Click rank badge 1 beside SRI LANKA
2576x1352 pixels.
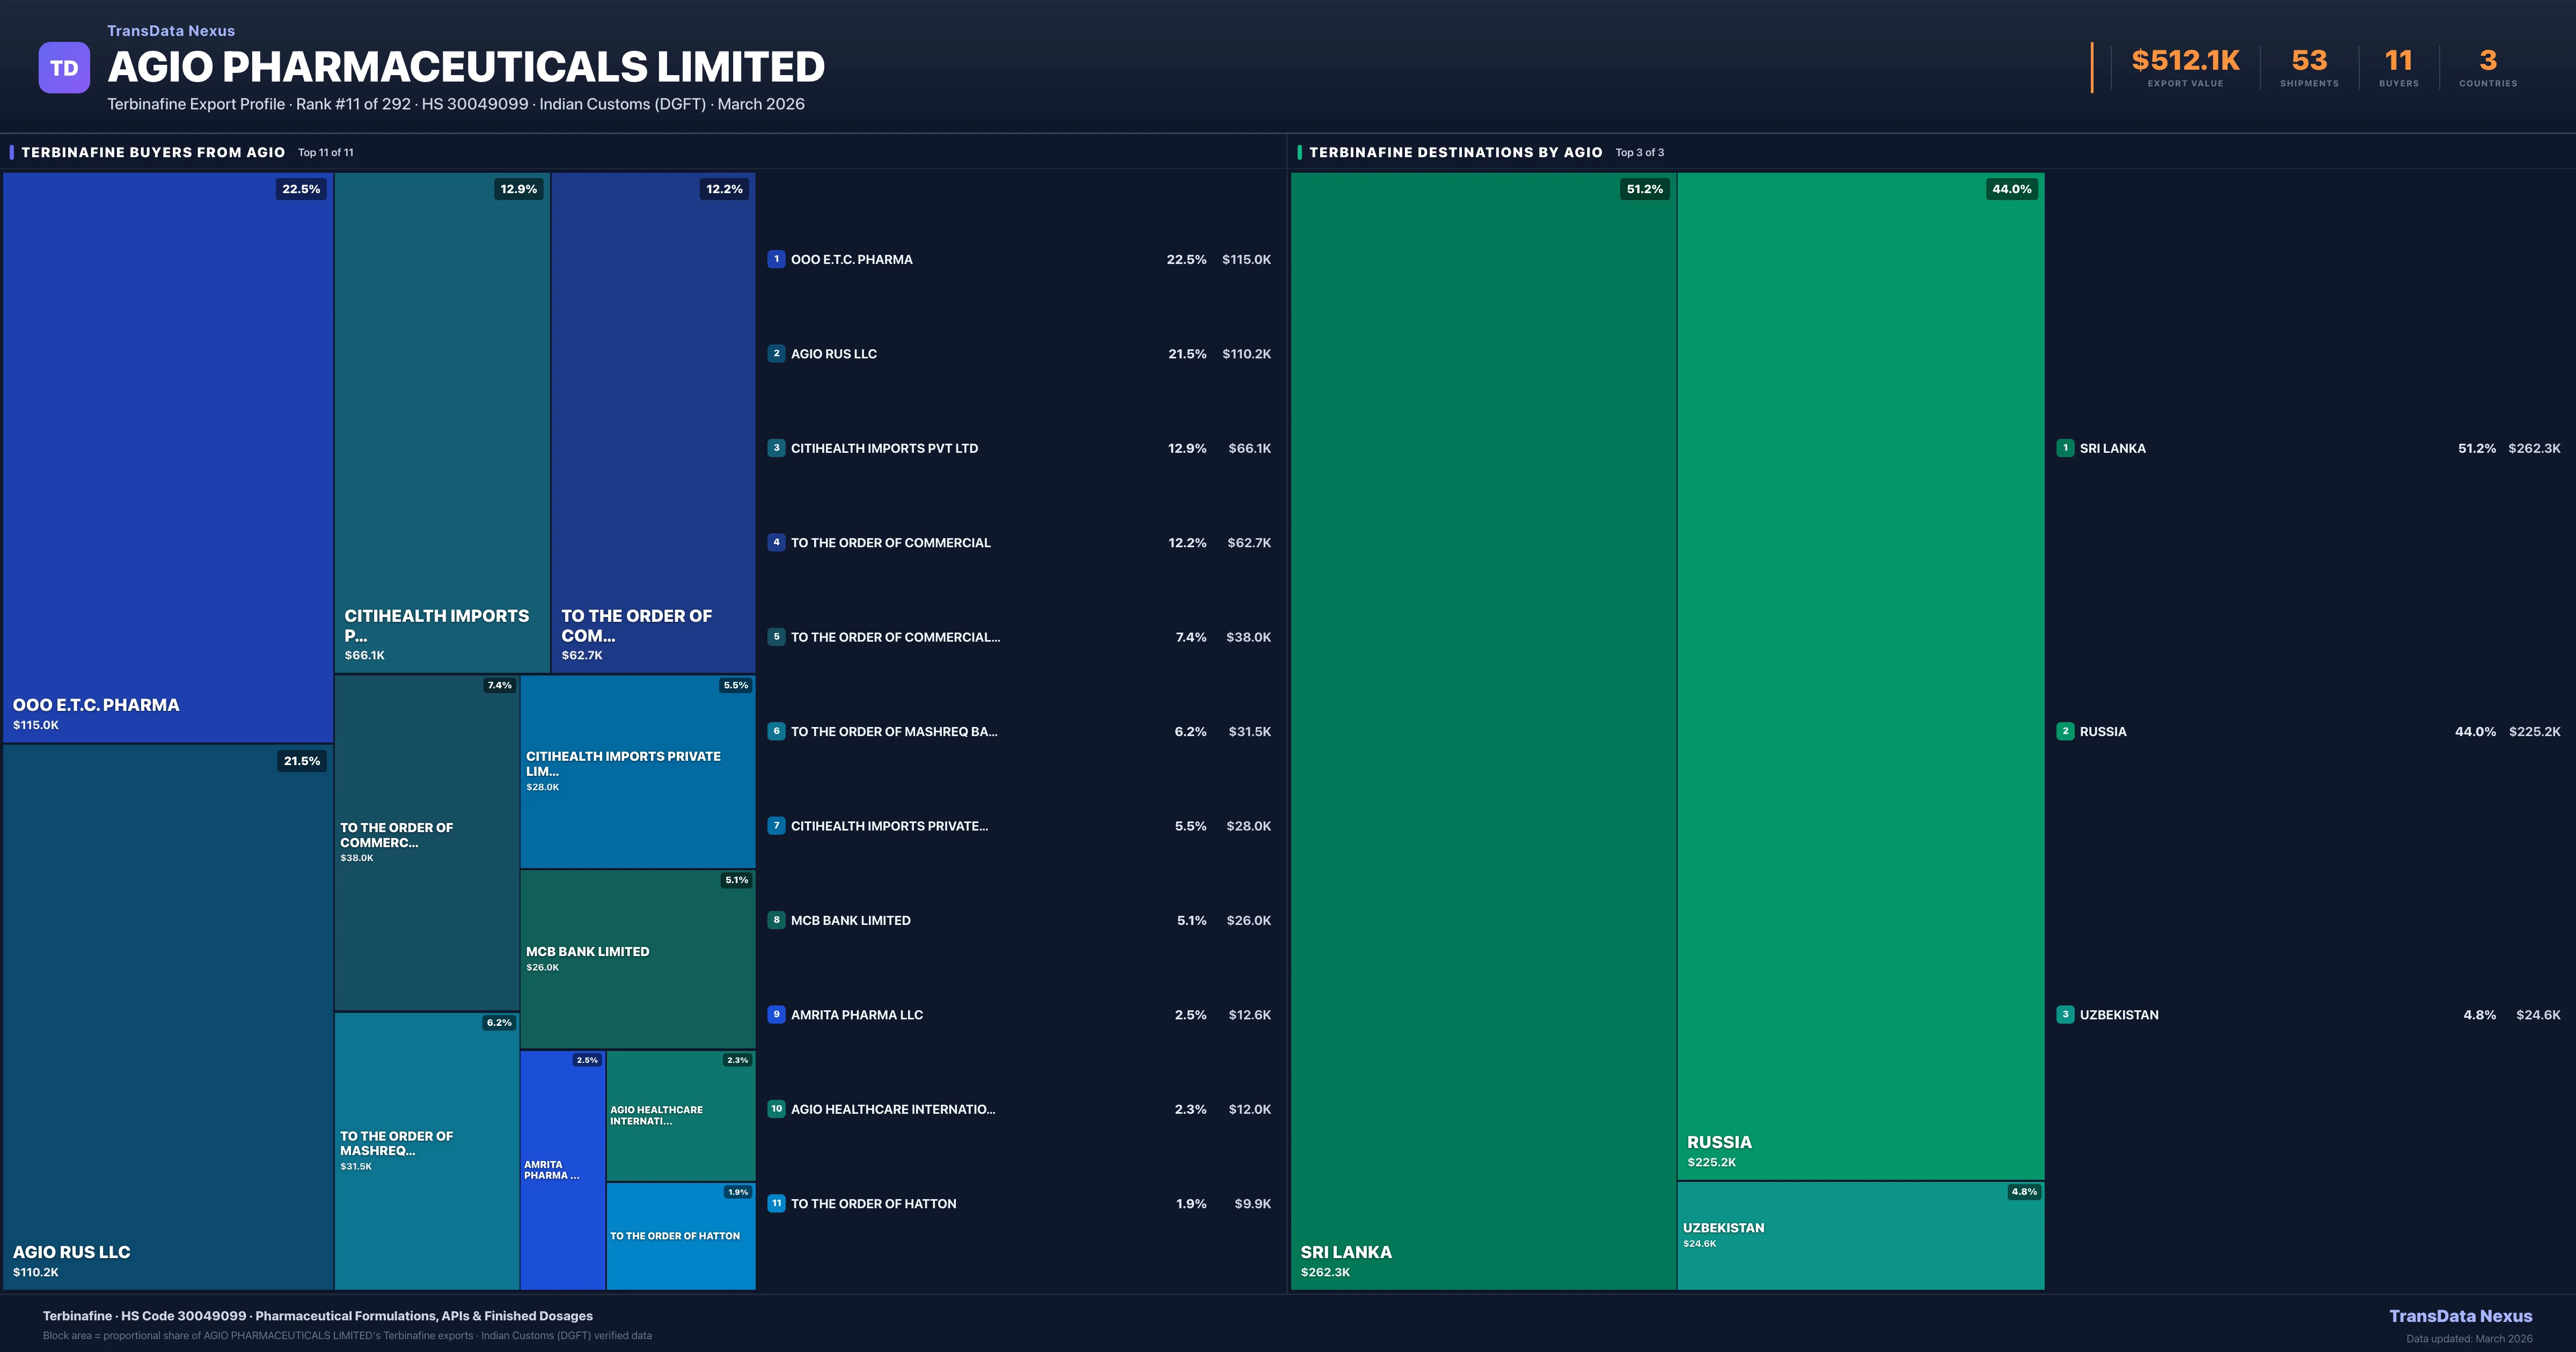[x=2065, y=448]
